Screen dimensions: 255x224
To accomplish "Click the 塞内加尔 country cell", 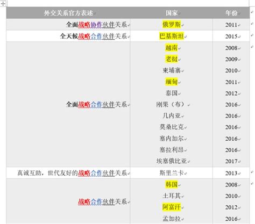I will [x=172, y=139].
